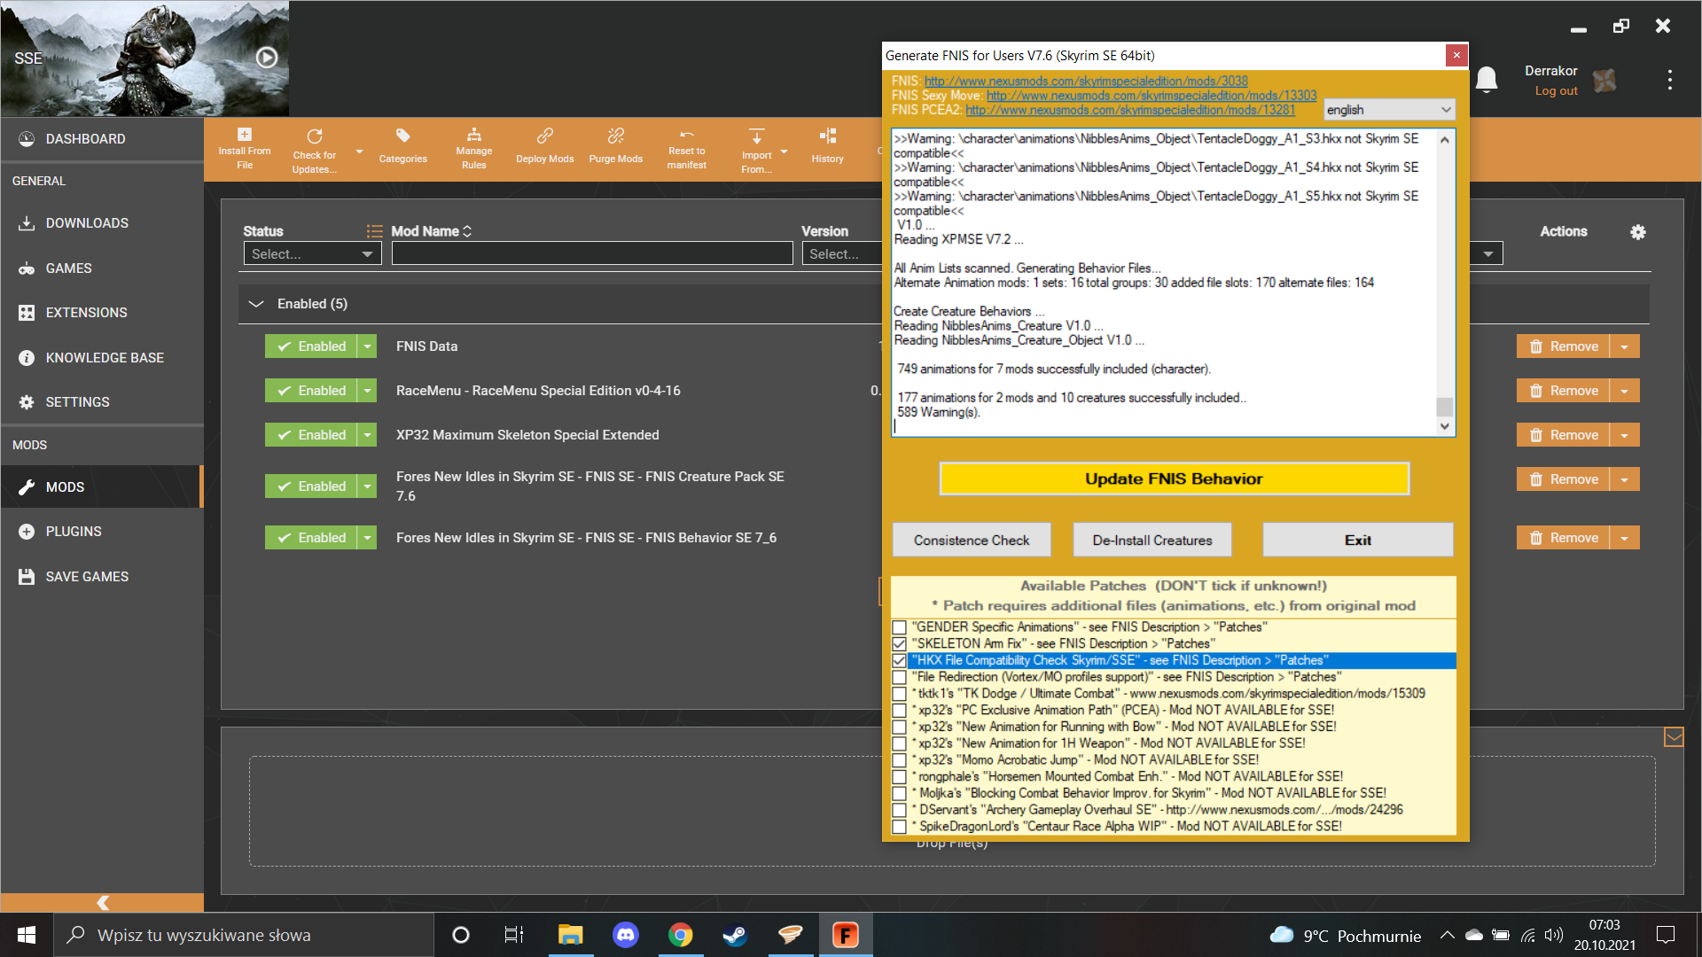
Task: Open the FNIS language dropdown
Action: coord(1389,110)
